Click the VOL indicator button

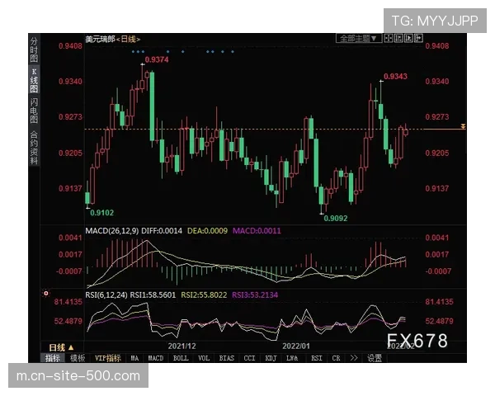click(x=204, y=358)
